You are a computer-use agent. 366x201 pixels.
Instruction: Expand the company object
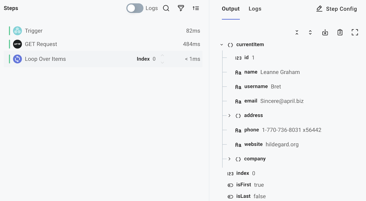pyautogui.click(x=229, y=159)
